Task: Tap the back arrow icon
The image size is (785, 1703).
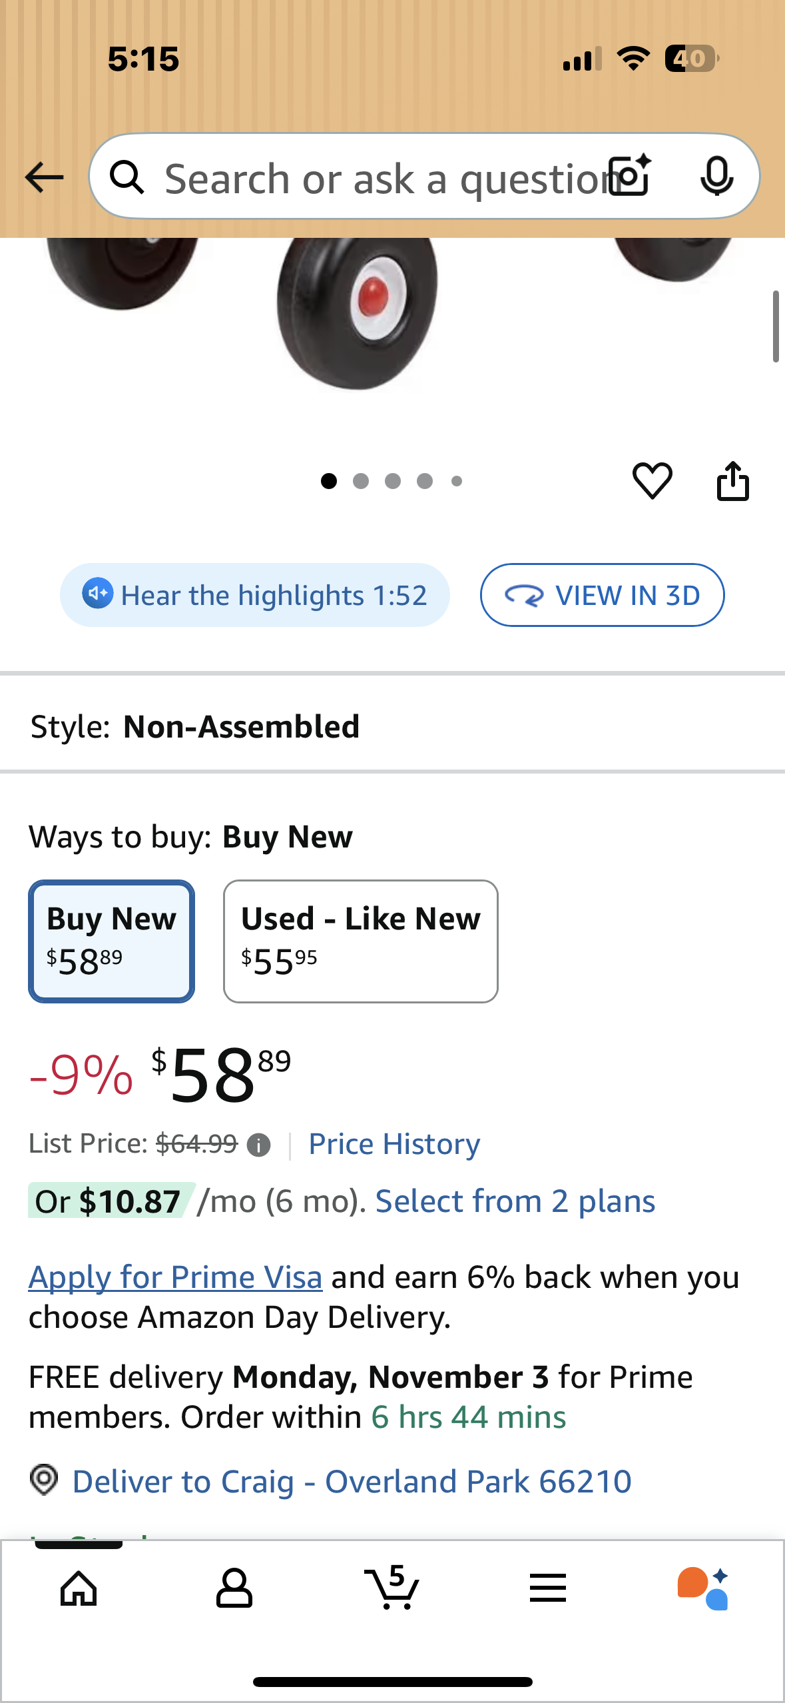Action: [44, 177]
